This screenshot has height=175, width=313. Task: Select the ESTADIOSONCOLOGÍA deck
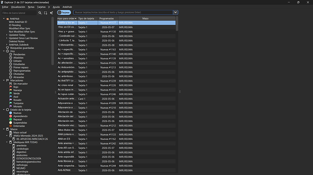(x=29, y=158)
